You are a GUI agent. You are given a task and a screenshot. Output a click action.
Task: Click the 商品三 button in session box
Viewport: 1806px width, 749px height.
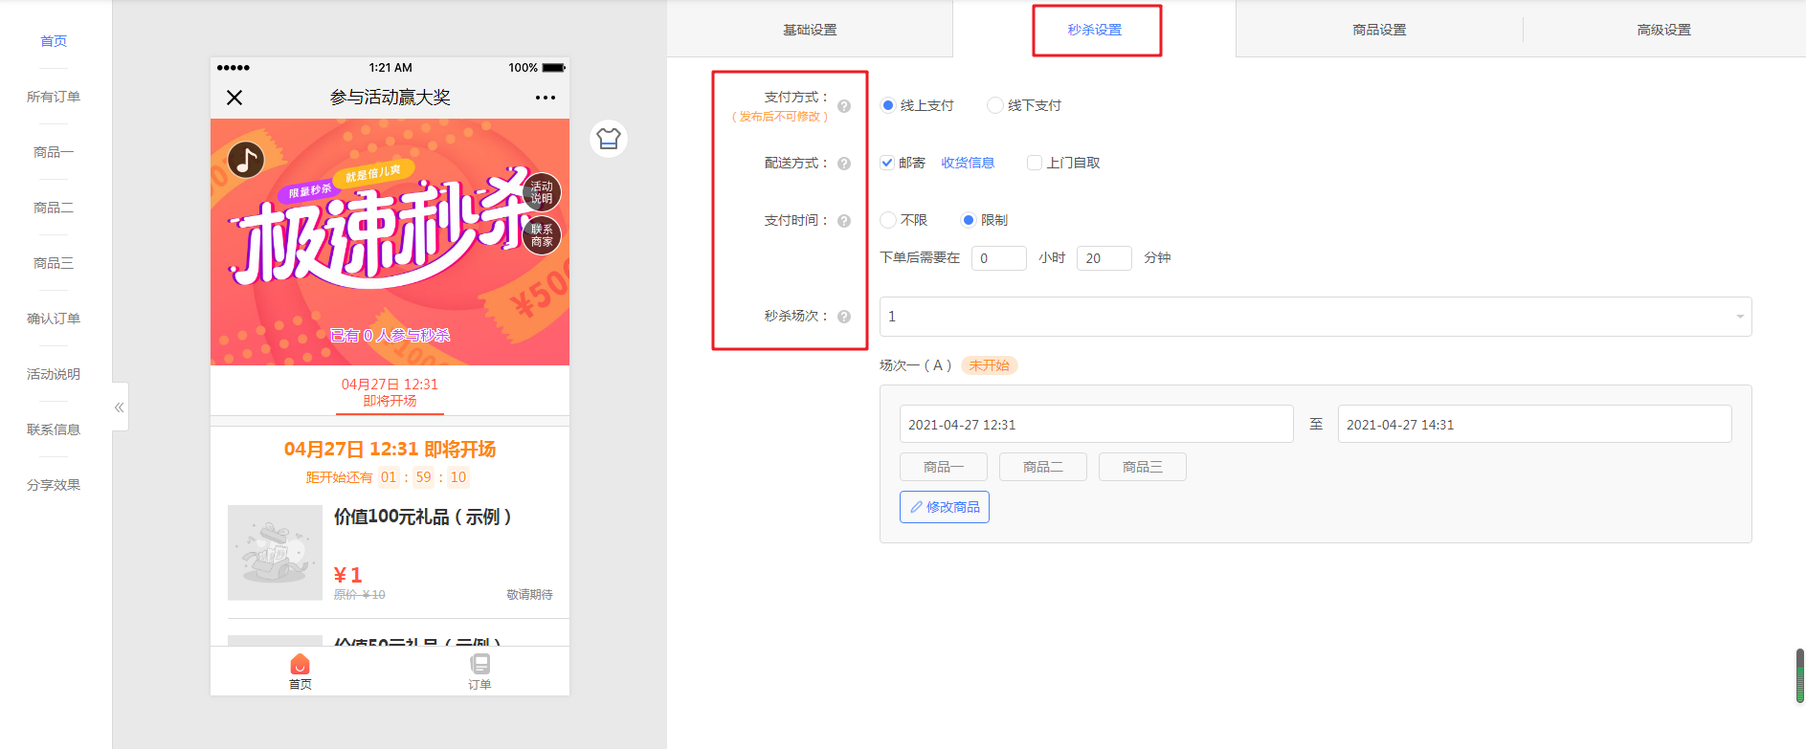point(1143,467)
